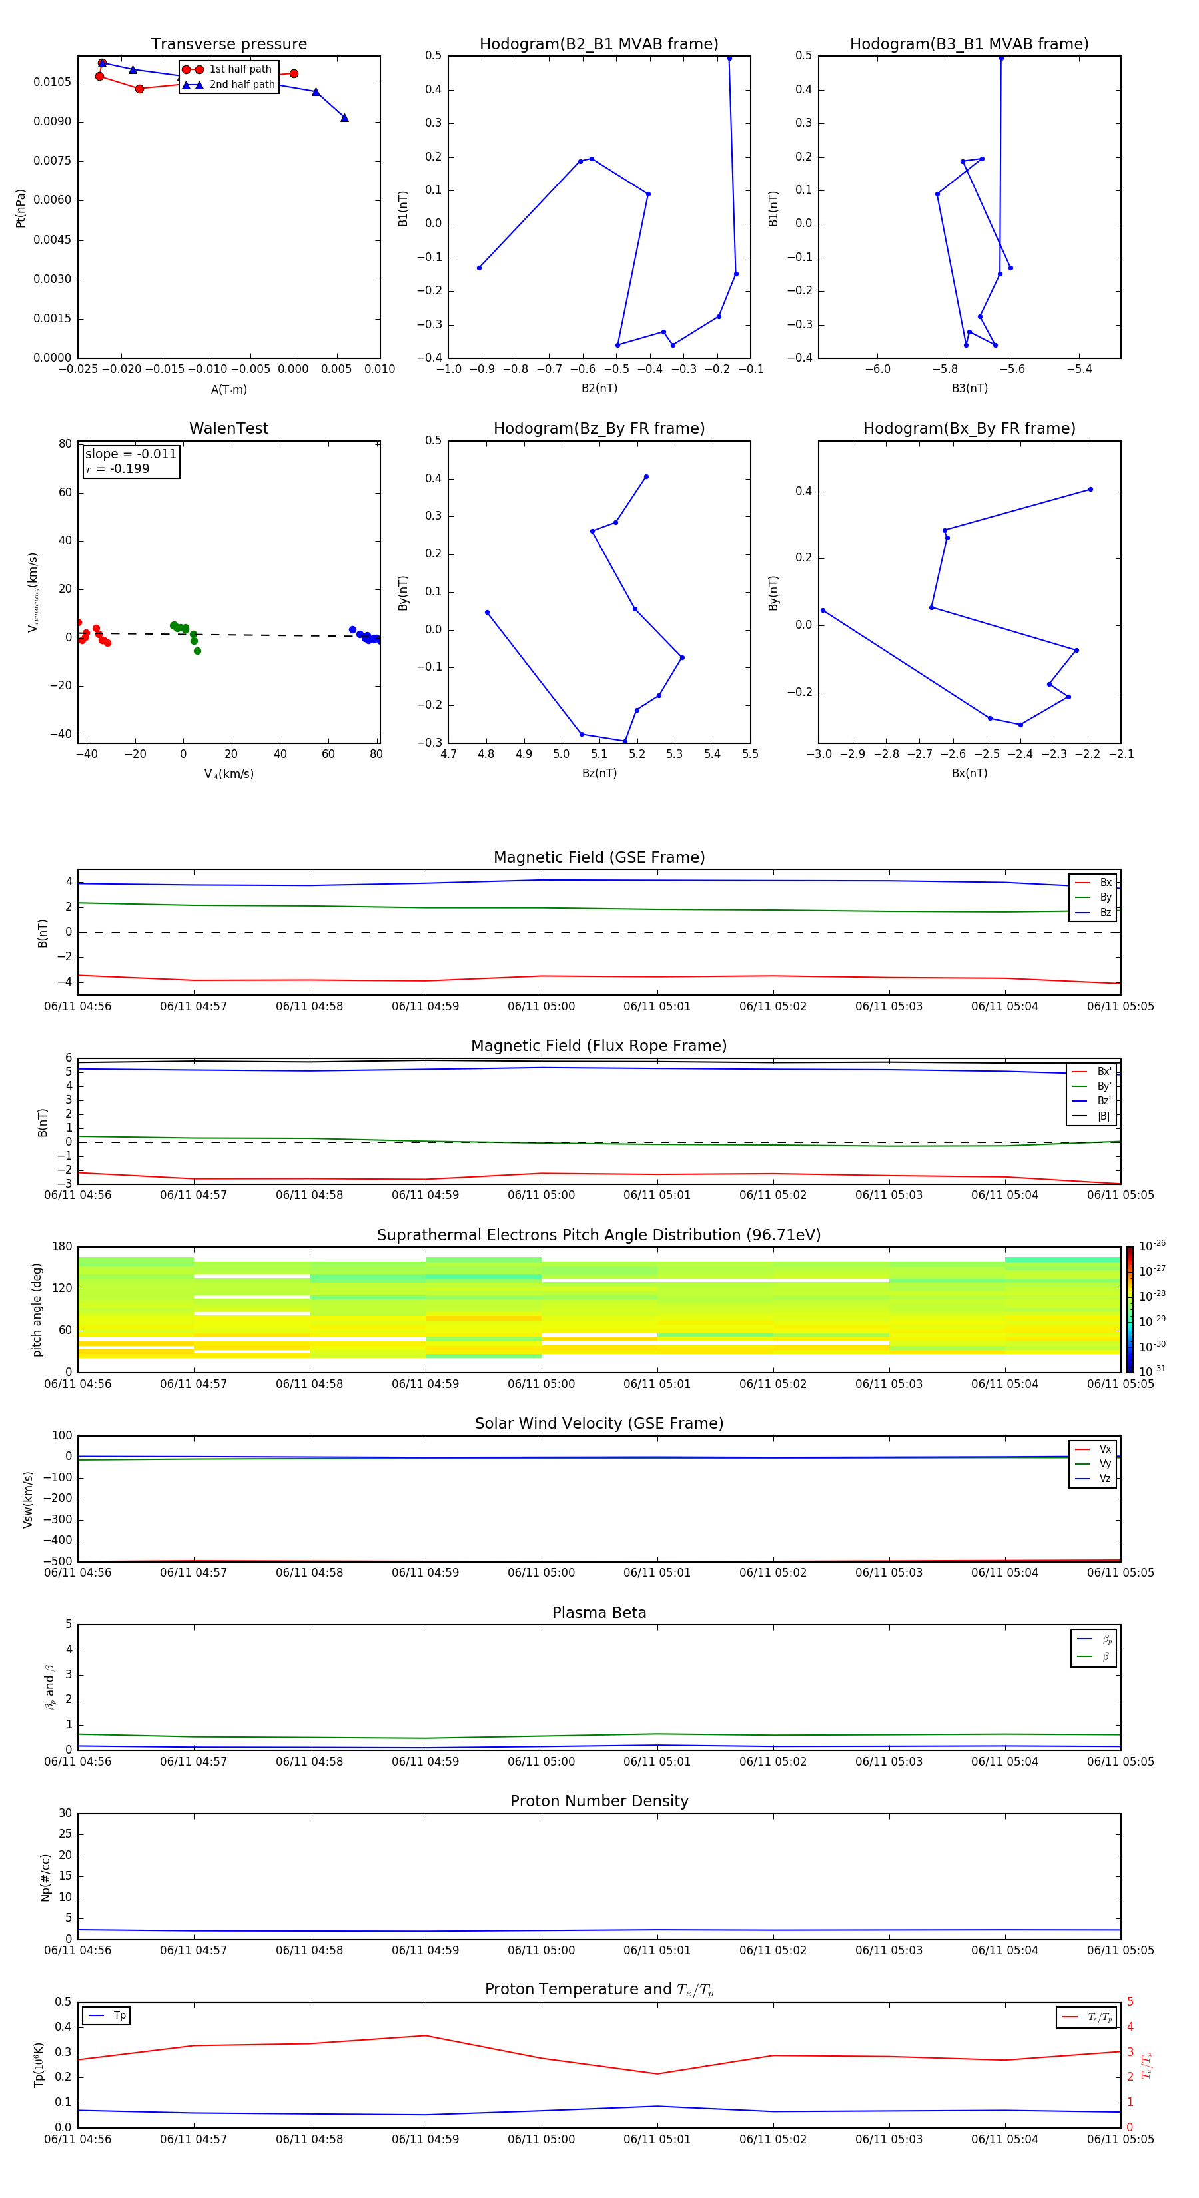Select the '1st half path' legend entry
Screen dimensions: 1199x2198
228,69
